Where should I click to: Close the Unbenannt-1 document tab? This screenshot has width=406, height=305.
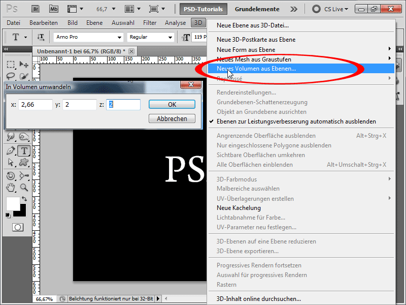[x=131, y=51]
